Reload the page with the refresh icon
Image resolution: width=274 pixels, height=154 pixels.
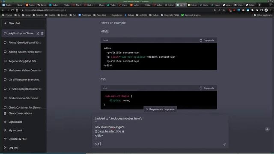12,10
